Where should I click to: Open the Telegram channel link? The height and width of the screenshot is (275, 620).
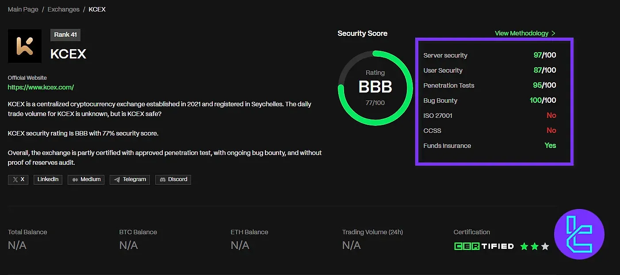tap(130, 179)
